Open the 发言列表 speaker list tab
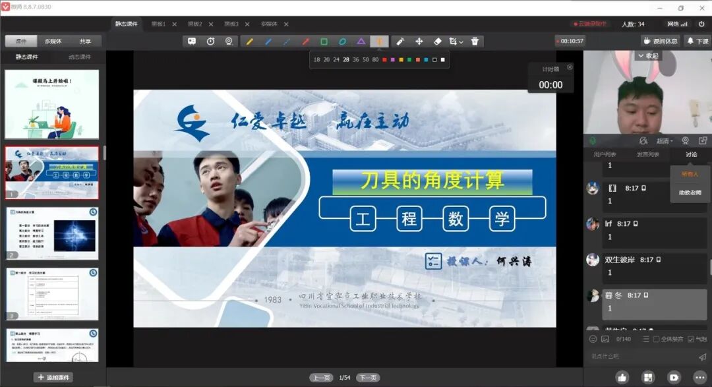712x387 pixels. tap(647, 154)
